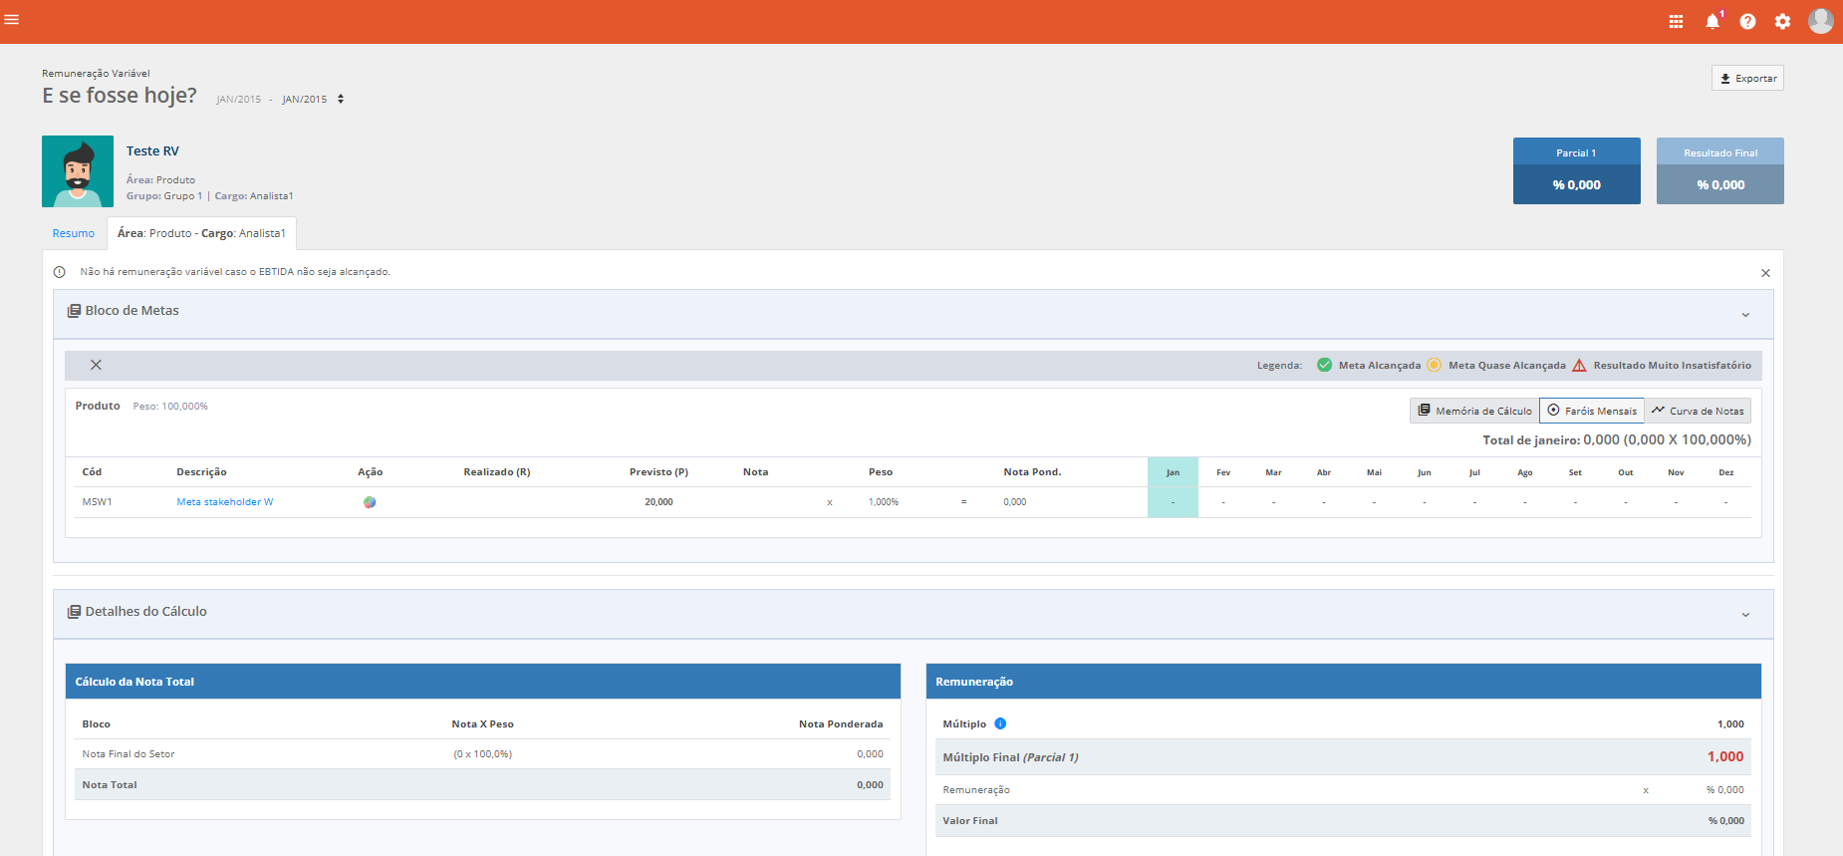Viewport: 1843px width, 856px height.
Task: Open the Meta stakeholder W link
Action: click(x=225, y=502)
